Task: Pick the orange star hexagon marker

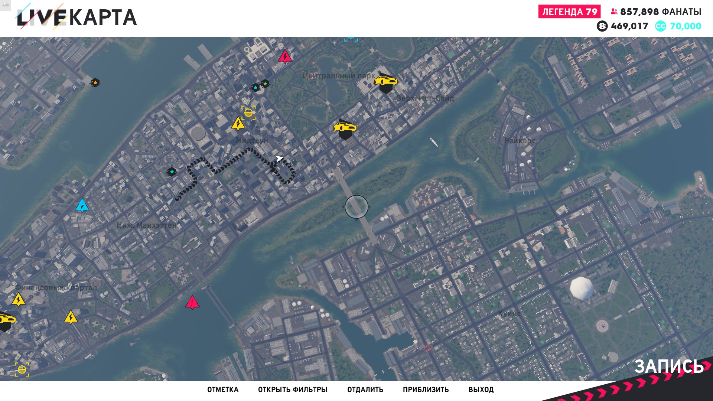Action: coord(95,83)
